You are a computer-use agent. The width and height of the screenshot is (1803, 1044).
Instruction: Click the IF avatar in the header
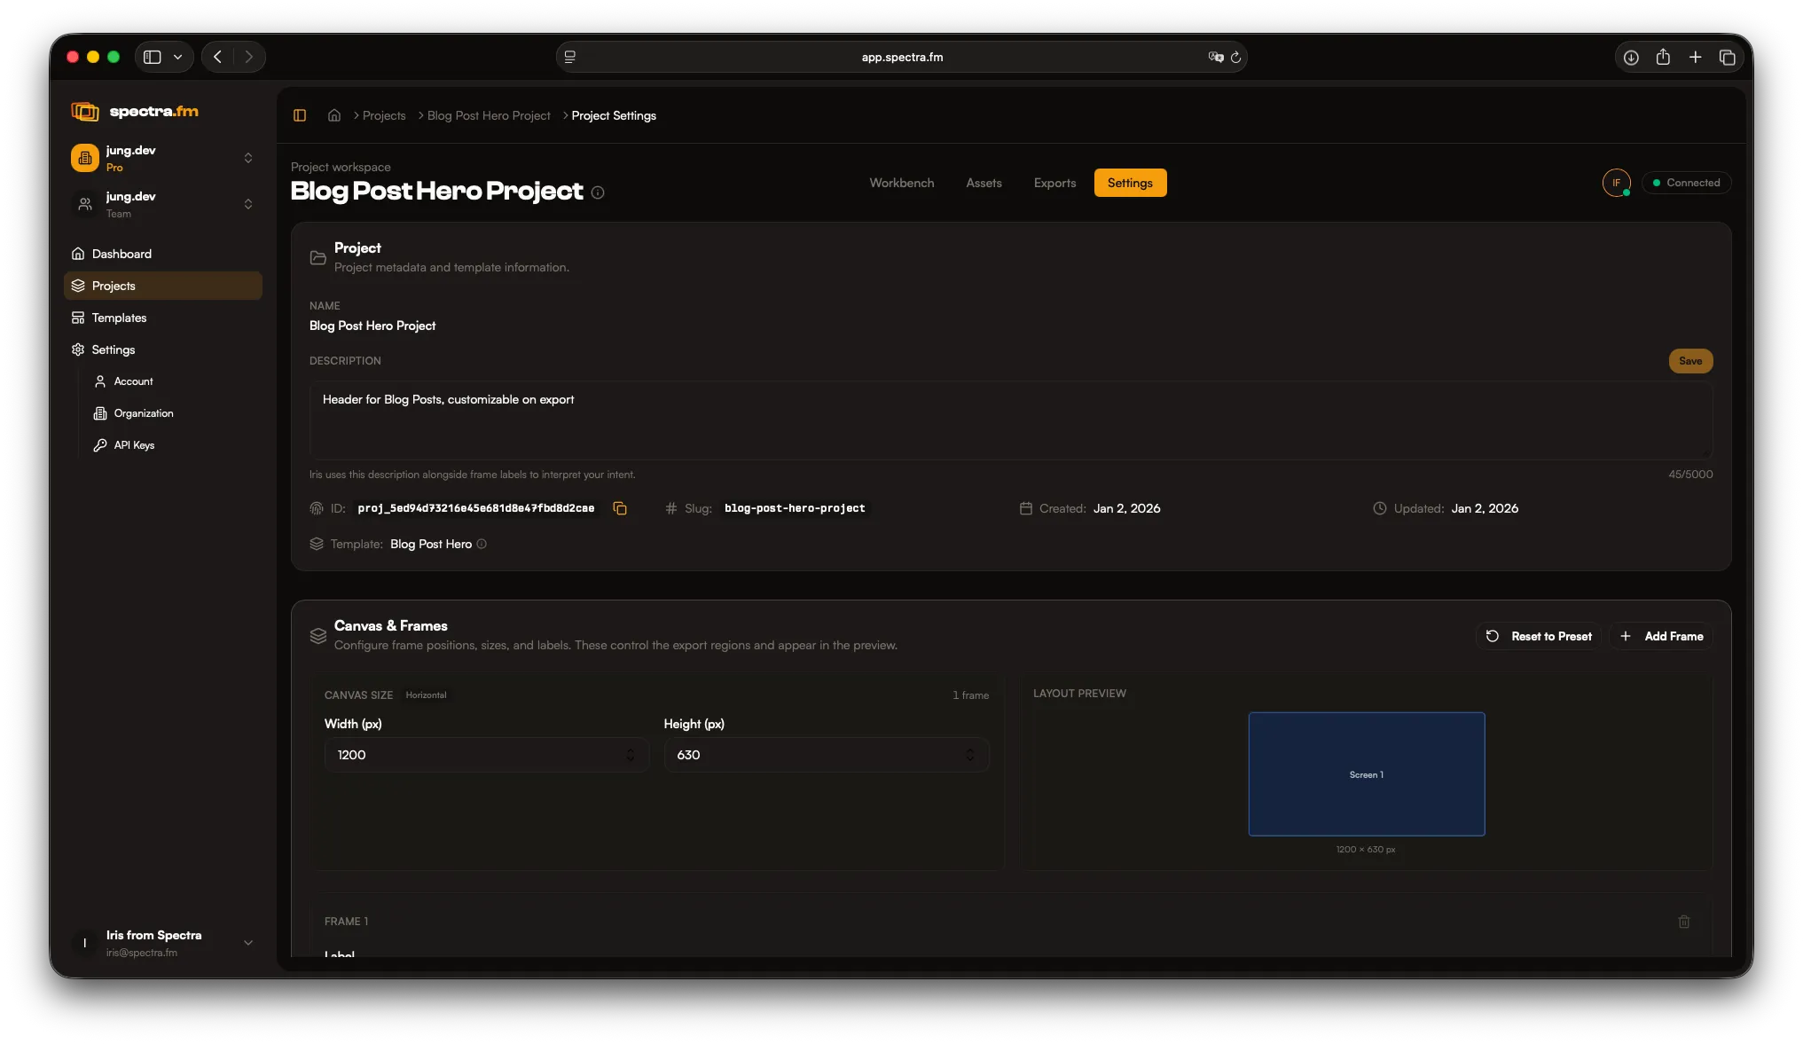click(1616, 182)
